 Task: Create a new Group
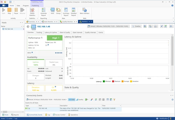(58, 11)
